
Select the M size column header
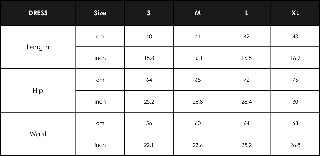pos(198,13)
